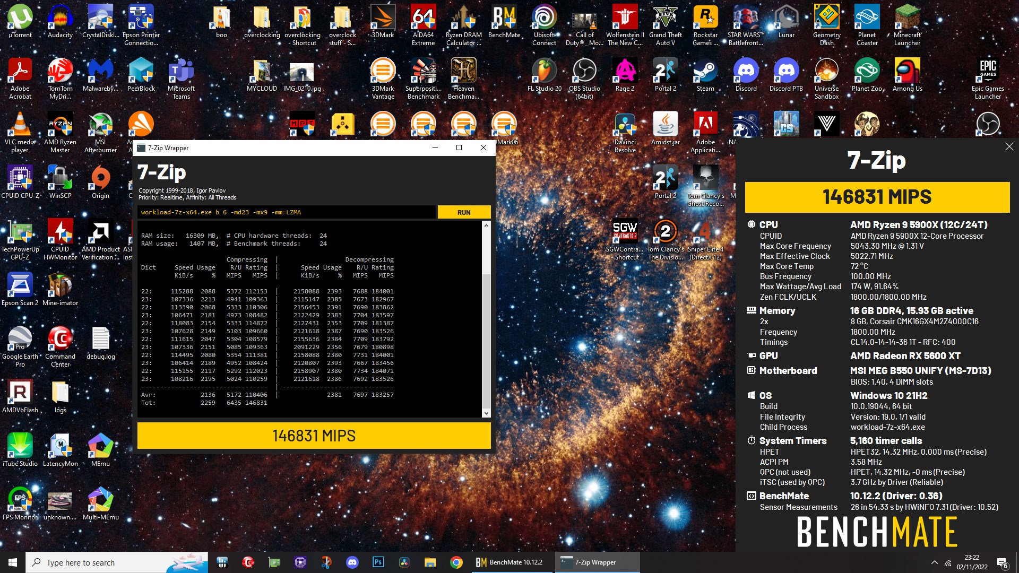The image size is (1019, 573).
Task: Launch AIDA64 Extreme from the desktop
Action: (x=423, y=25)
